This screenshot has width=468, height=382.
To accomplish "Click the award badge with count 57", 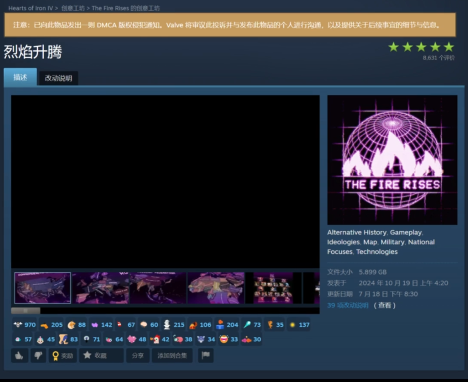I will 23,339.
